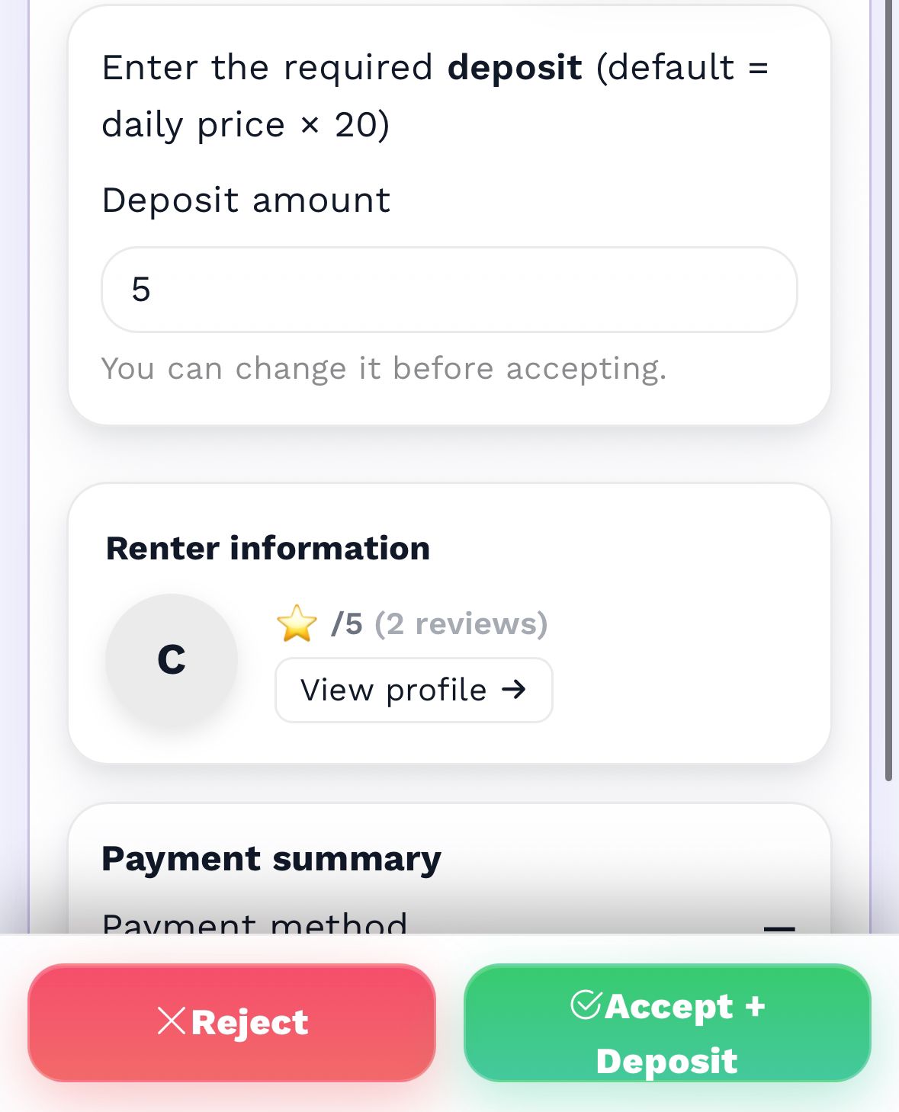Click the Payment method row label

click(255, 923)
